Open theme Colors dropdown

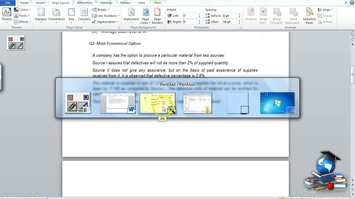click(22, 10)
